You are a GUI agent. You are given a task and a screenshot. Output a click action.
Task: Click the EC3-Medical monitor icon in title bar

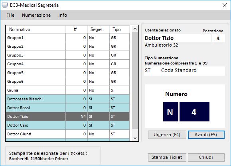click(x=4, y=5)
